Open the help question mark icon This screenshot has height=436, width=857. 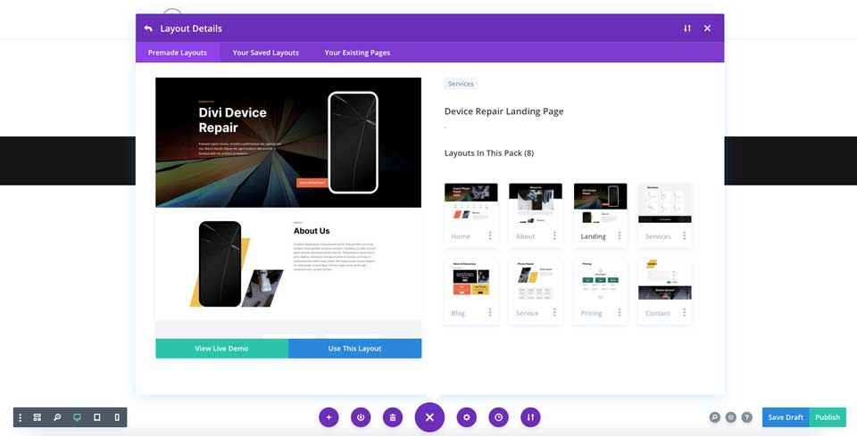click(746, 417)
